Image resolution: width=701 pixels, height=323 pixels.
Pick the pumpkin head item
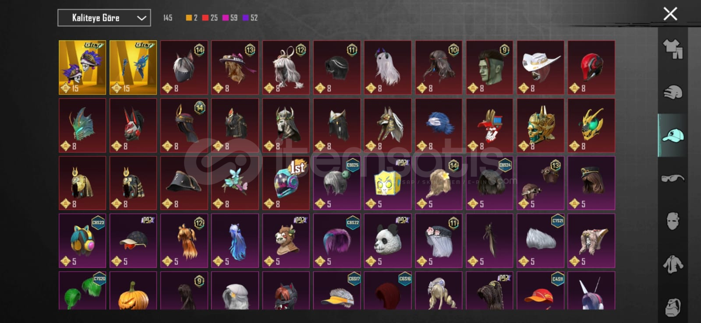133,291
